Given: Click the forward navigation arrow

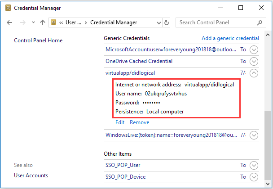Looking at the screenshot, I should (x=23, y=22).
